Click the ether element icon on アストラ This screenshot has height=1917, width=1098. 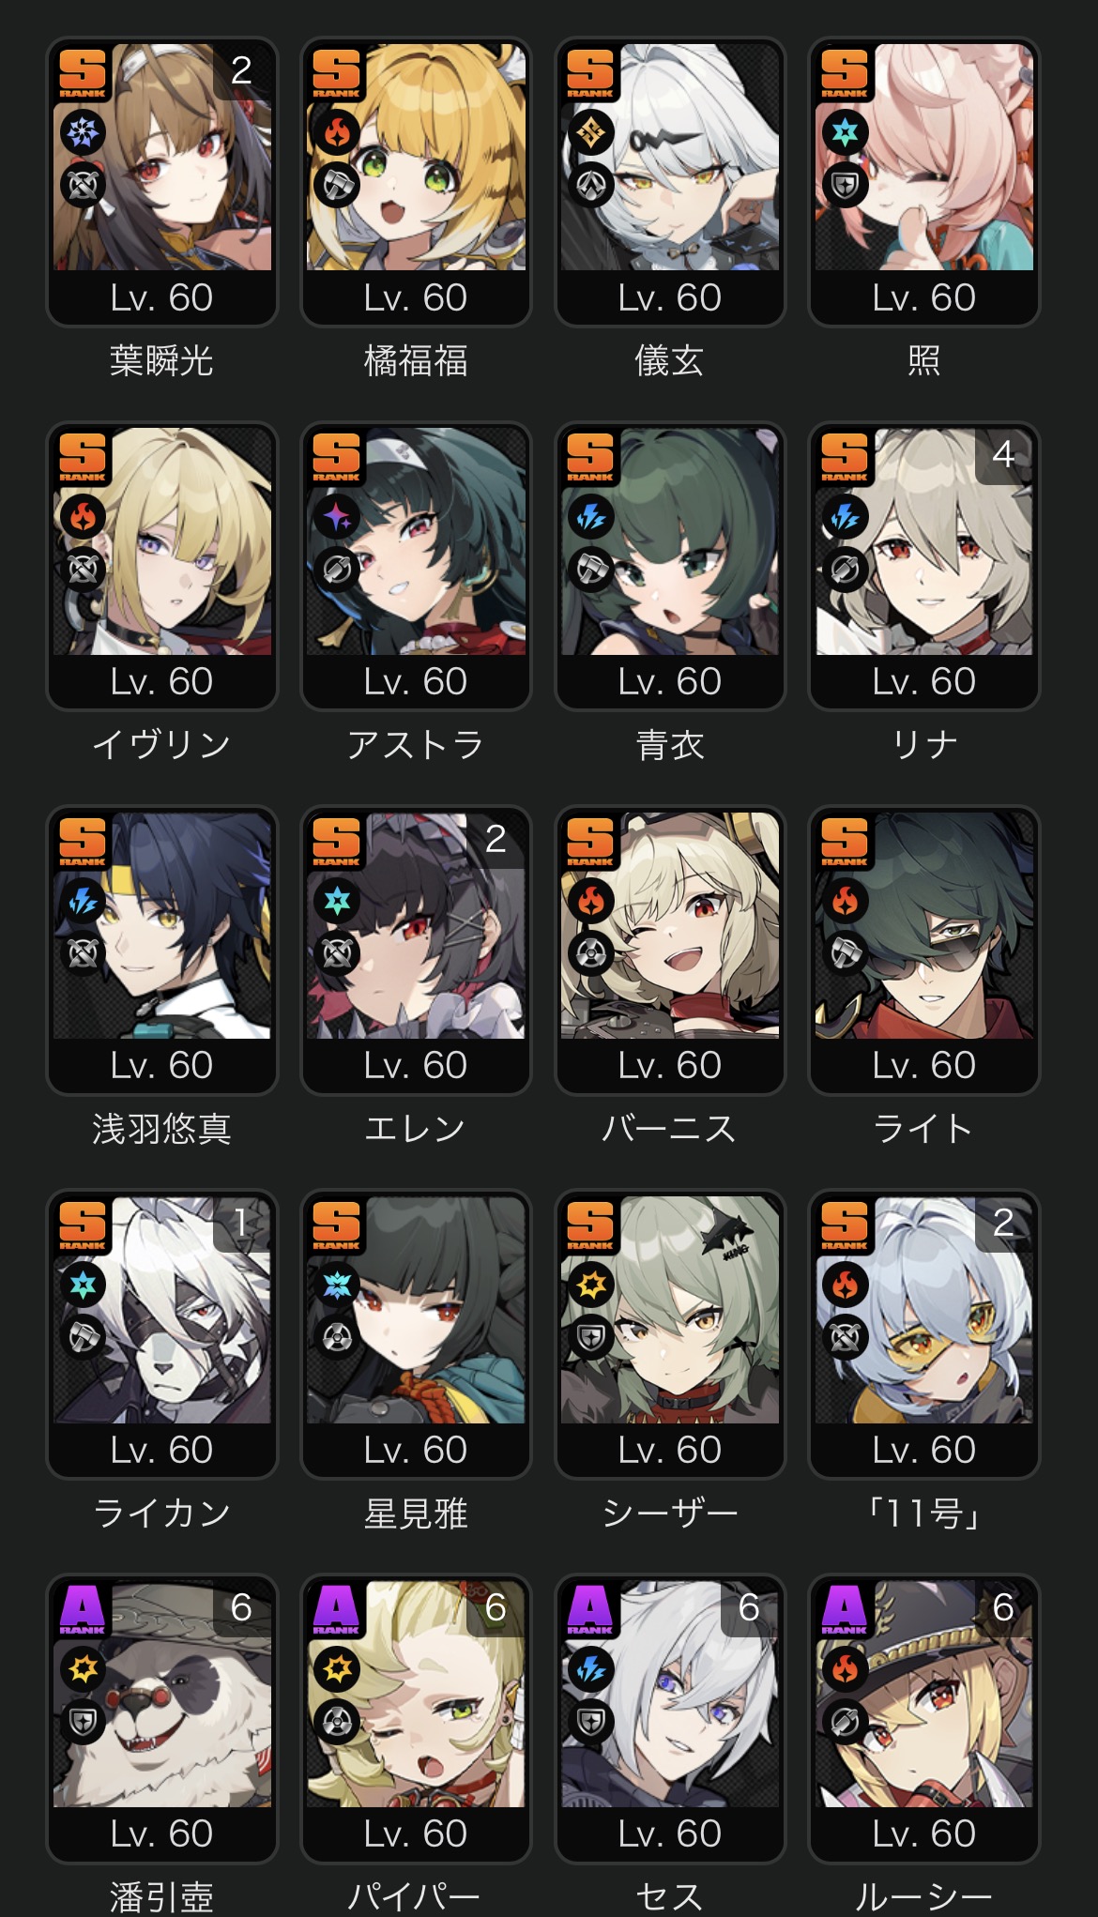click(x=337, y=516)
